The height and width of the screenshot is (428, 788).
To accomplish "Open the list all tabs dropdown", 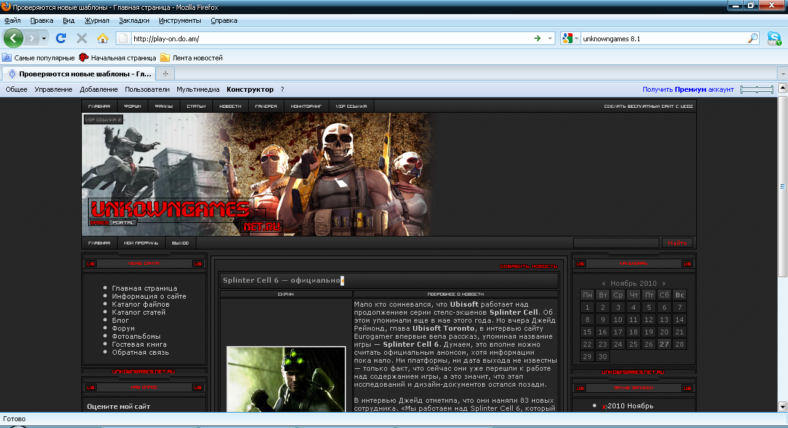I will tap(782, 73).
